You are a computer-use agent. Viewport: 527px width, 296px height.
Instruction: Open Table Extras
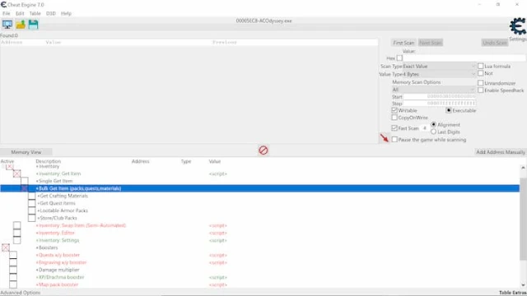pyautogui.click(x=512, y=293)
